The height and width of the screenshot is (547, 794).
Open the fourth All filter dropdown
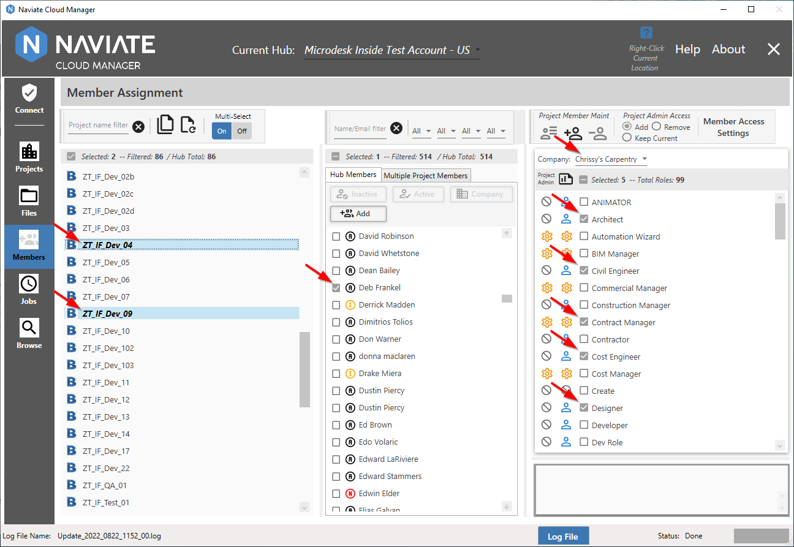(496, 131)
